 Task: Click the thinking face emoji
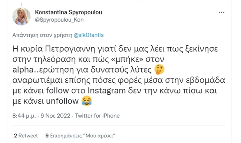coord(159,70)
